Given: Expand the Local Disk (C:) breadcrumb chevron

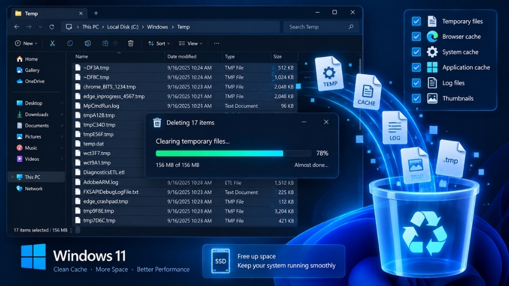Looking at the screenshot, I should click(143, 27).
